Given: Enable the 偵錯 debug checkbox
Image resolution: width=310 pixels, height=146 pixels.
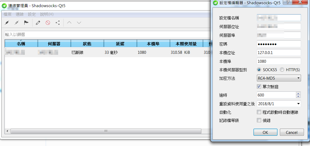Looking at the screenshot, I should point(259,120).
